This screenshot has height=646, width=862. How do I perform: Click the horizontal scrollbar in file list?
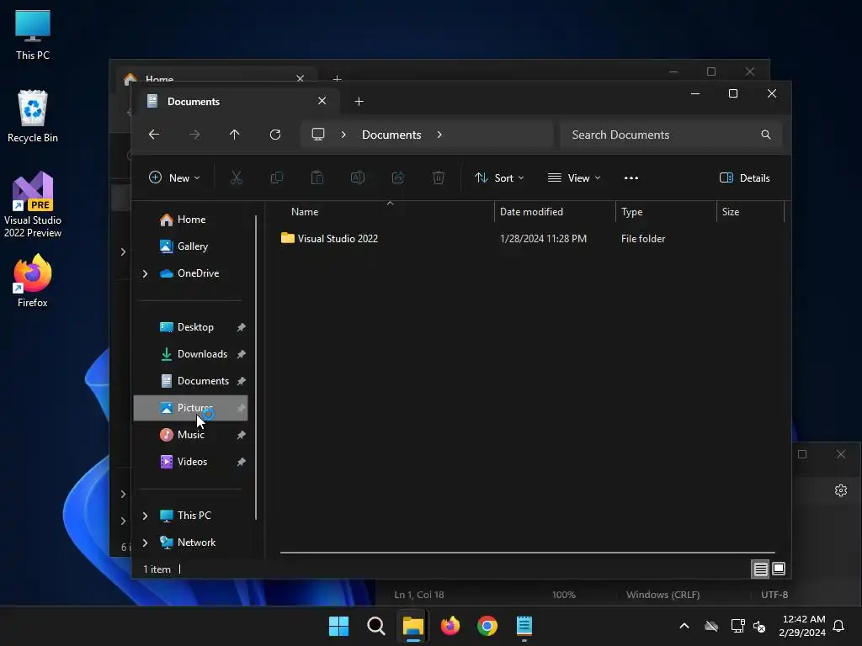click(x=528, y=553)
